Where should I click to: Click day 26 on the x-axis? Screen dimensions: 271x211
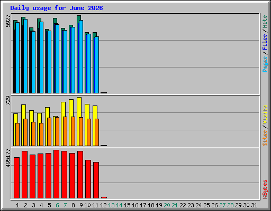pyautogui.click(x=214, y=205)
